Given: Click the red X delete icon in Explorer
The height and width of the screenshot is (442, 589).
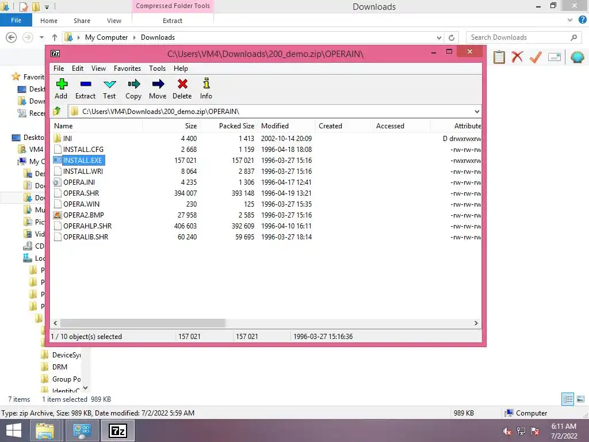Looking at the screenshot, I should pyautogui.click(x=517, y=57).
